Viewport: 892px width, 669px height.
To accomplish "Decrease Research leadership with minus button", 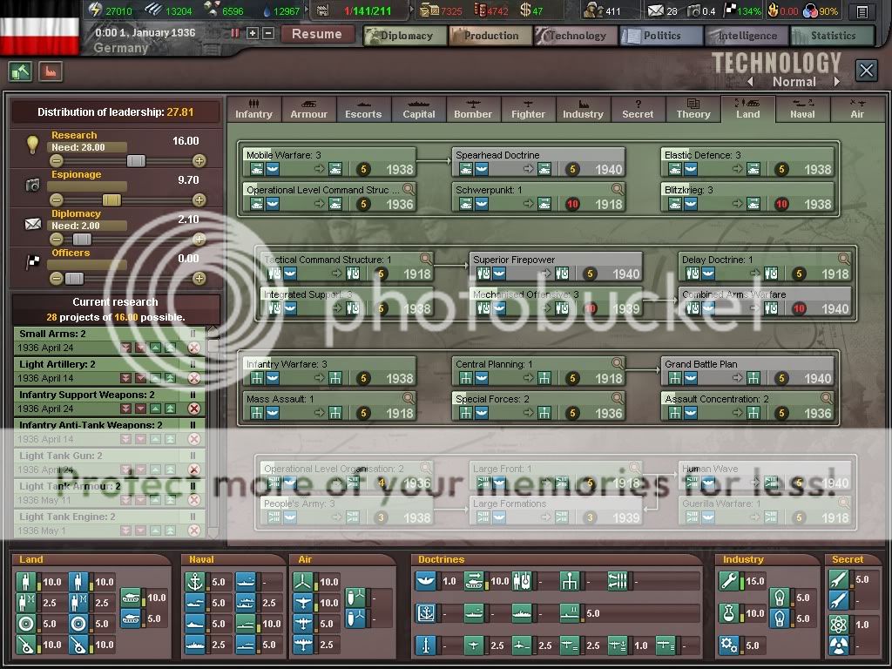I will coord(57,161).
